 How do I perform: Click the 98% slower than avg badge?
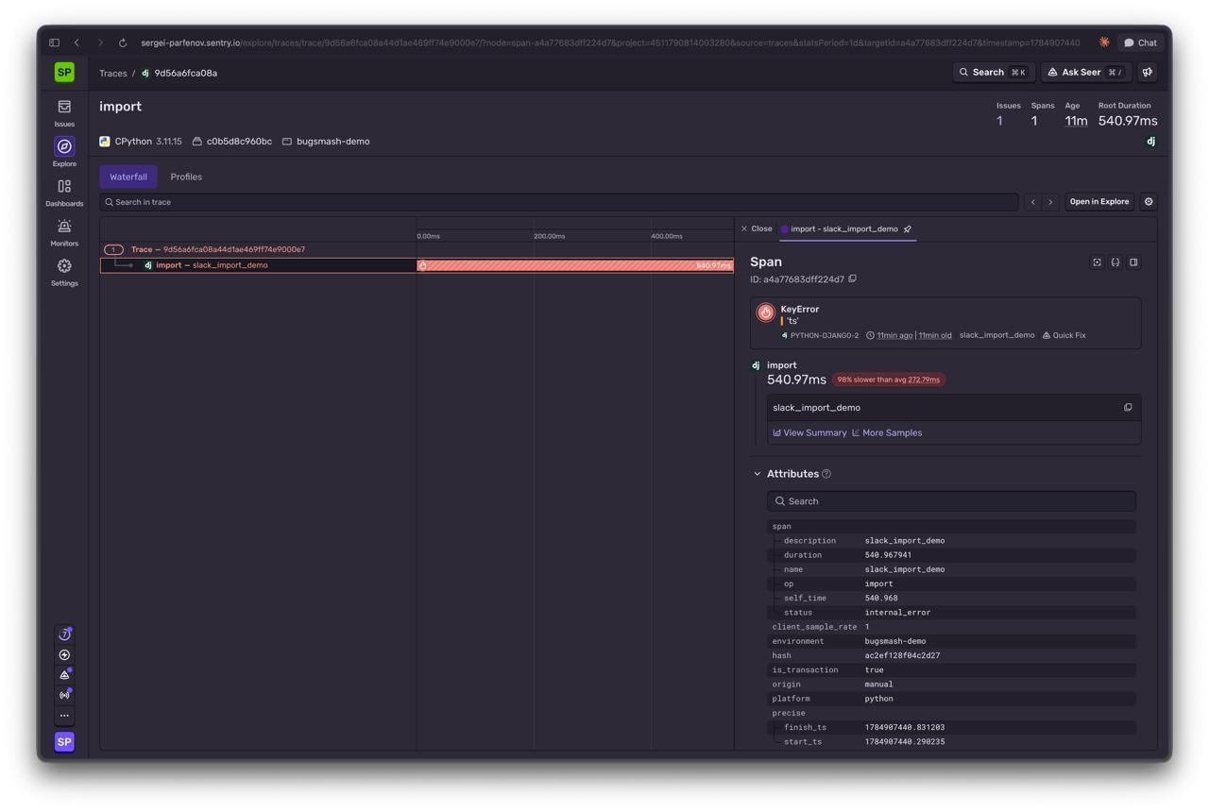tap(889, 380)
